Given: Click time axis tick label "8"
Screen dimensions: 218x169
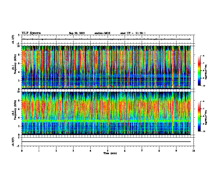Looking at the screenshot, I should pos(159,151).
